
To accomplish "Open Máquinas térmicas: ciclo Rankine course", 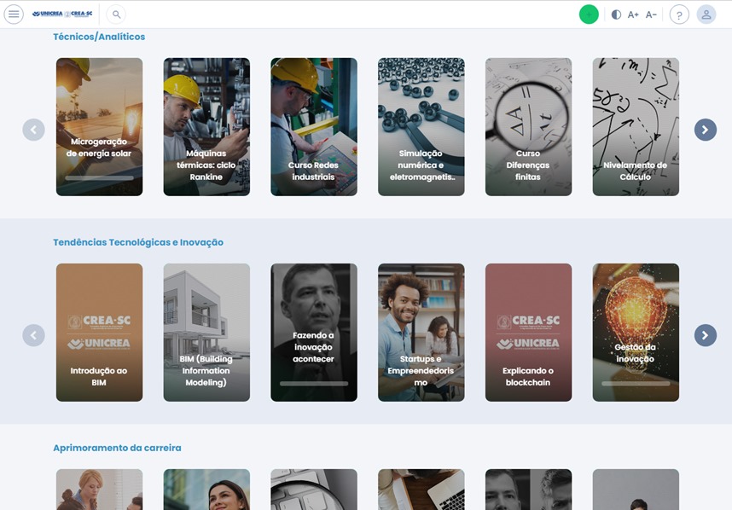I will tap(206, 127).
